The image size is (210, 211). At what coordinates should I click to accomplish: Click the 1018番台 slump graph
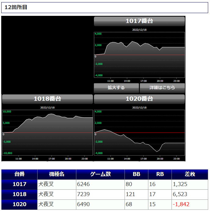pos(48,133)
